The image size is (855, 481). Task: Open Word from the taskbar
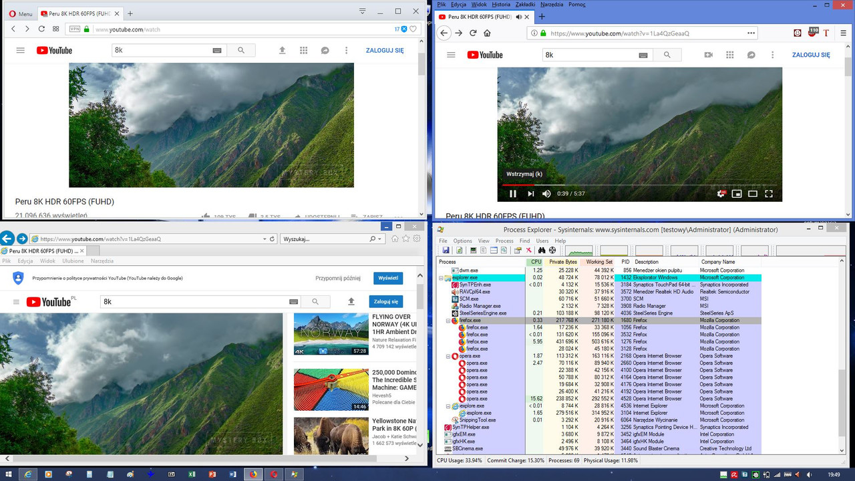coord(233,474)
